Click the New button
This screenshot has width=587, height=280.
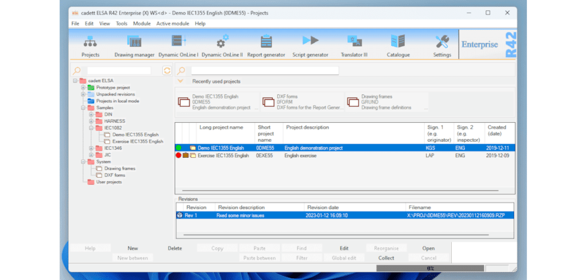click(133, 249)
